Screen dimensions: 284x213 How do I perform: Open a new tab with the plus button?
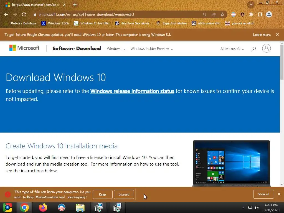(x=75, y=5)
